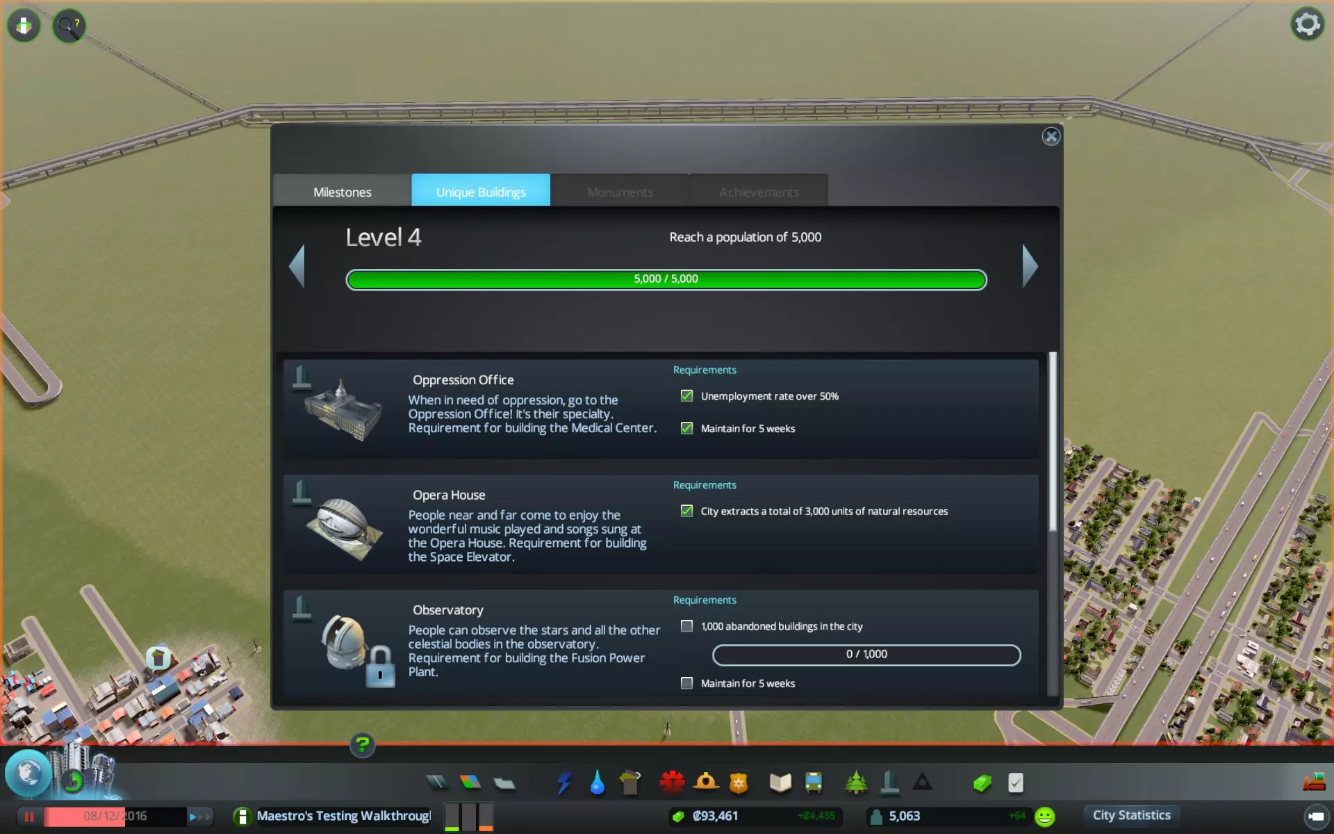
Task: Click the natural resources requirement checkbox
Action: point(686,511)
